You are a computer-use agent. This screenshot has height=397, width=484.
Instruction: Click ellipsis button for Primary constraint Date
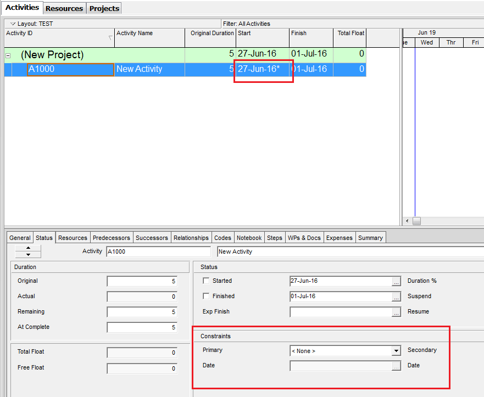pyautogui.click(x=396, y=366)
